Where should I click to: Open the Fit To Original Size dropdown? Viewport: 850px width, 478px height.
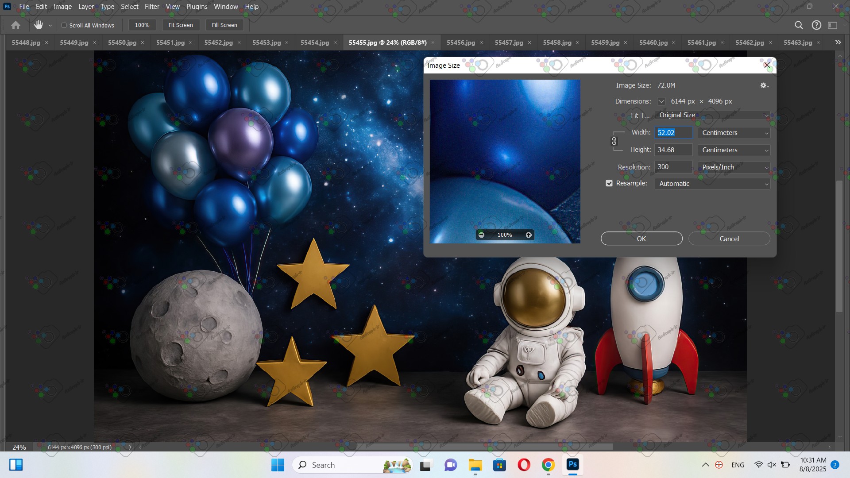pos(712,115)
